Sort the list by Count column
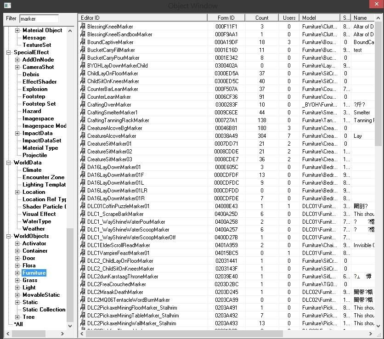 (x=262, y=18)
